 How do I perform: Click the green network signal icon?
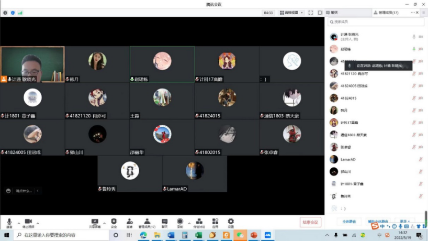click(x=20, y=13)
